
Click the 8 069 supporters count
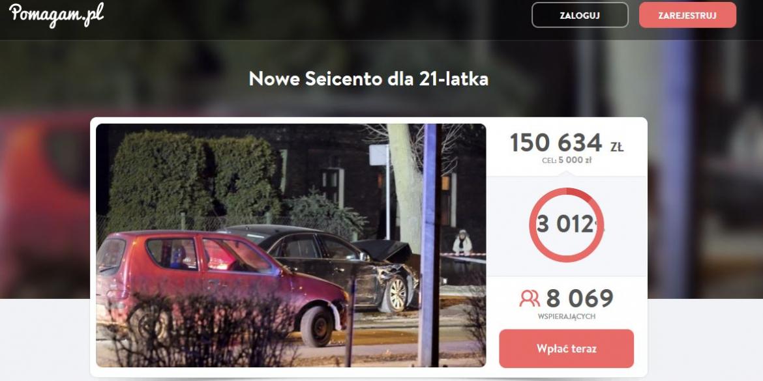tap(580, 298)
